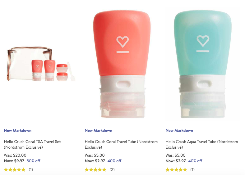Click star rating of Aqua Travel Tube
This screenshot has height=175, width=245.
[176, 169]
